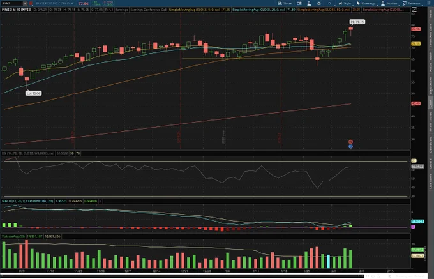Click the MACD (12, 26, 9, EXPONENTIAL) study label
This screenshot has width=434, height=279.
click(x=27, y=201)
